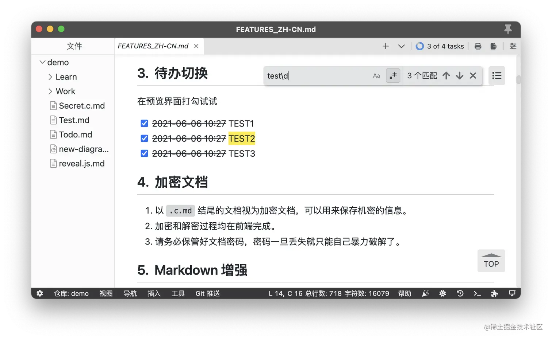The height and width of the screenshot is (340, 552).
Task: Open document history clock icon
Action: pos(460,293)
